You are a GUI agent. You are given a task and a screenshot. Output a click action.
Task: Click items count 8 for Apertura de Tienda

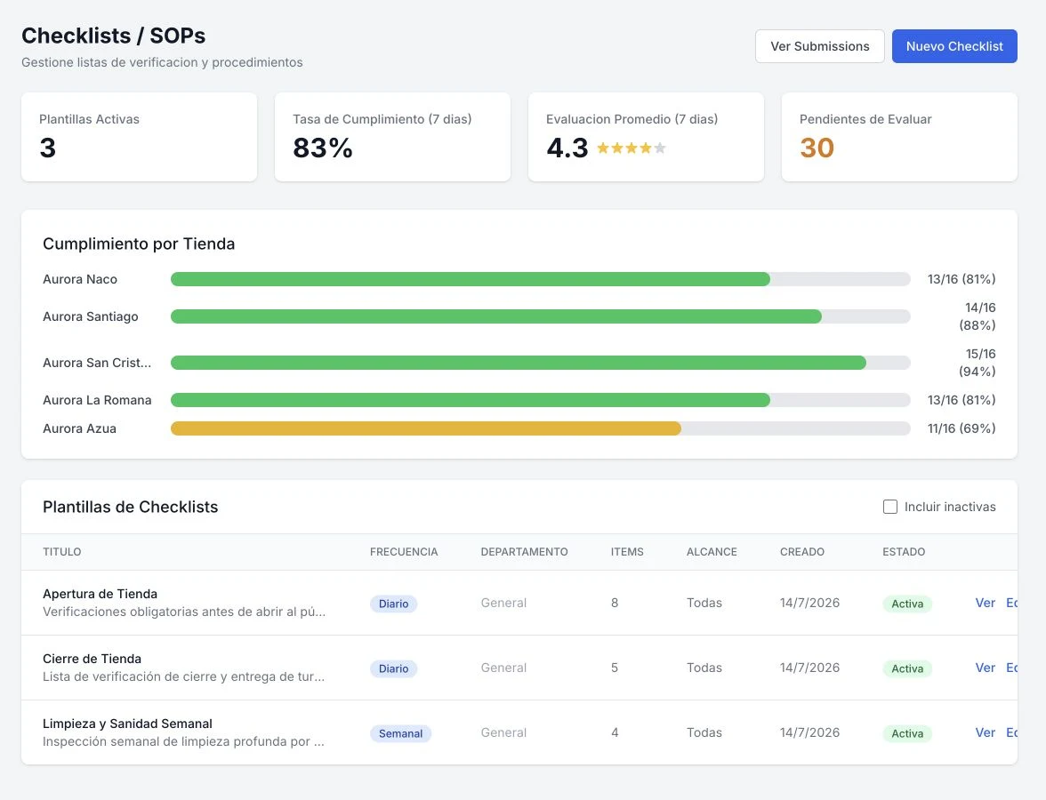coord(615,603)
